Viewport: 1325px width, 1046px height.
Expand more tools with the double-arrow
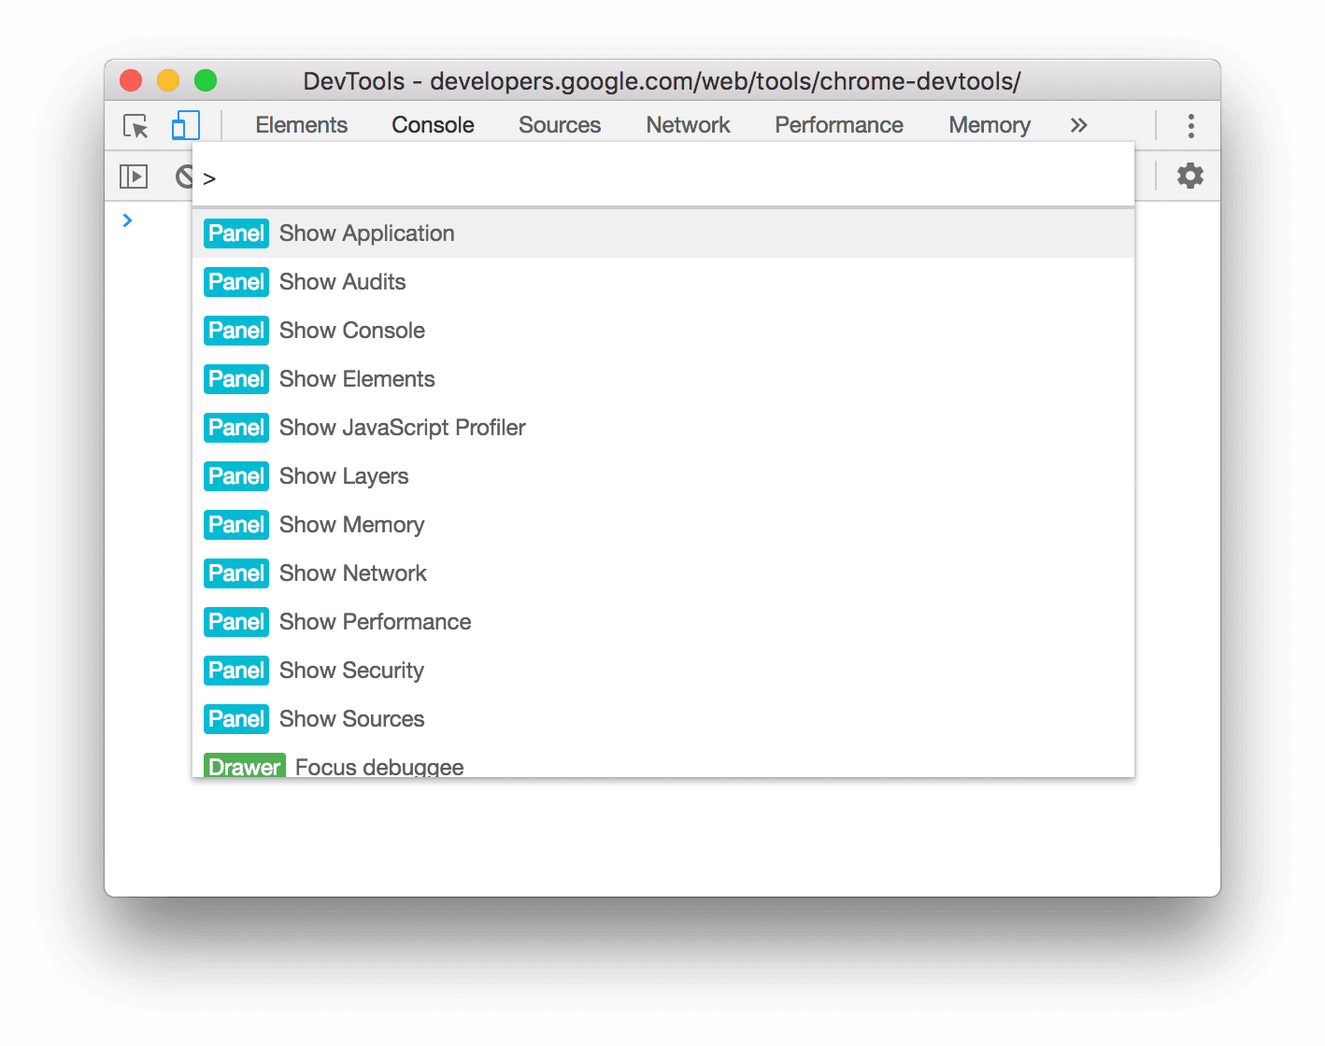coord(1079,124)
